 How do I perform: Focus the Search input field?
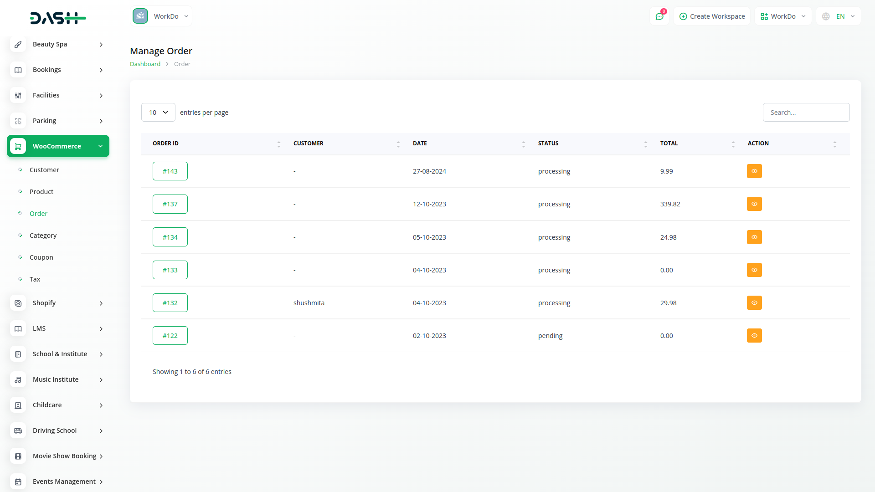(806, 113)
